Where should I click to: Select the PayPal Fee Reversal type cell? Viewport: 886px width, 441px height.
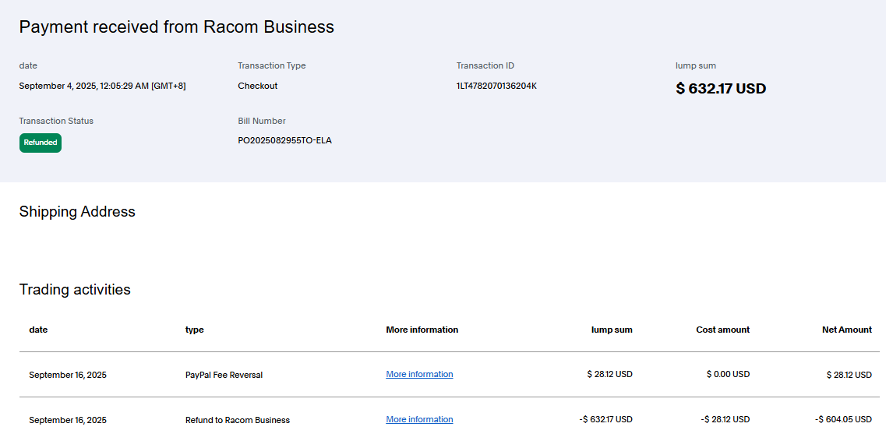pos(224,375)
